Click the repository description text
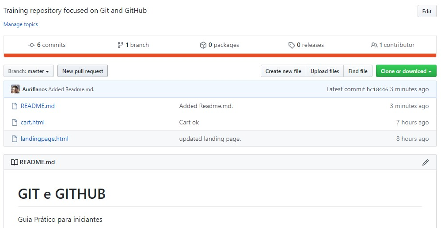 click(x=75, y=11)
